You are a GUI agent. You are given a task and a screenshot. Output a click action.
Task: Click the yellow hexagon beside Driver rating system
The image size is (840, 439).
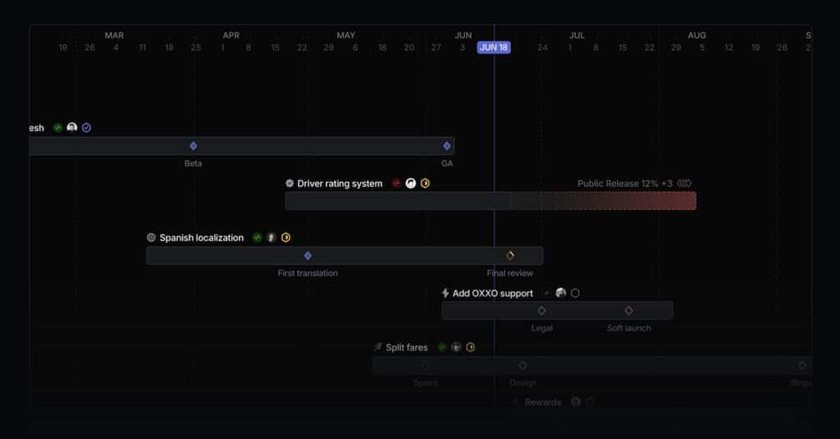click(x=425, y=184)
